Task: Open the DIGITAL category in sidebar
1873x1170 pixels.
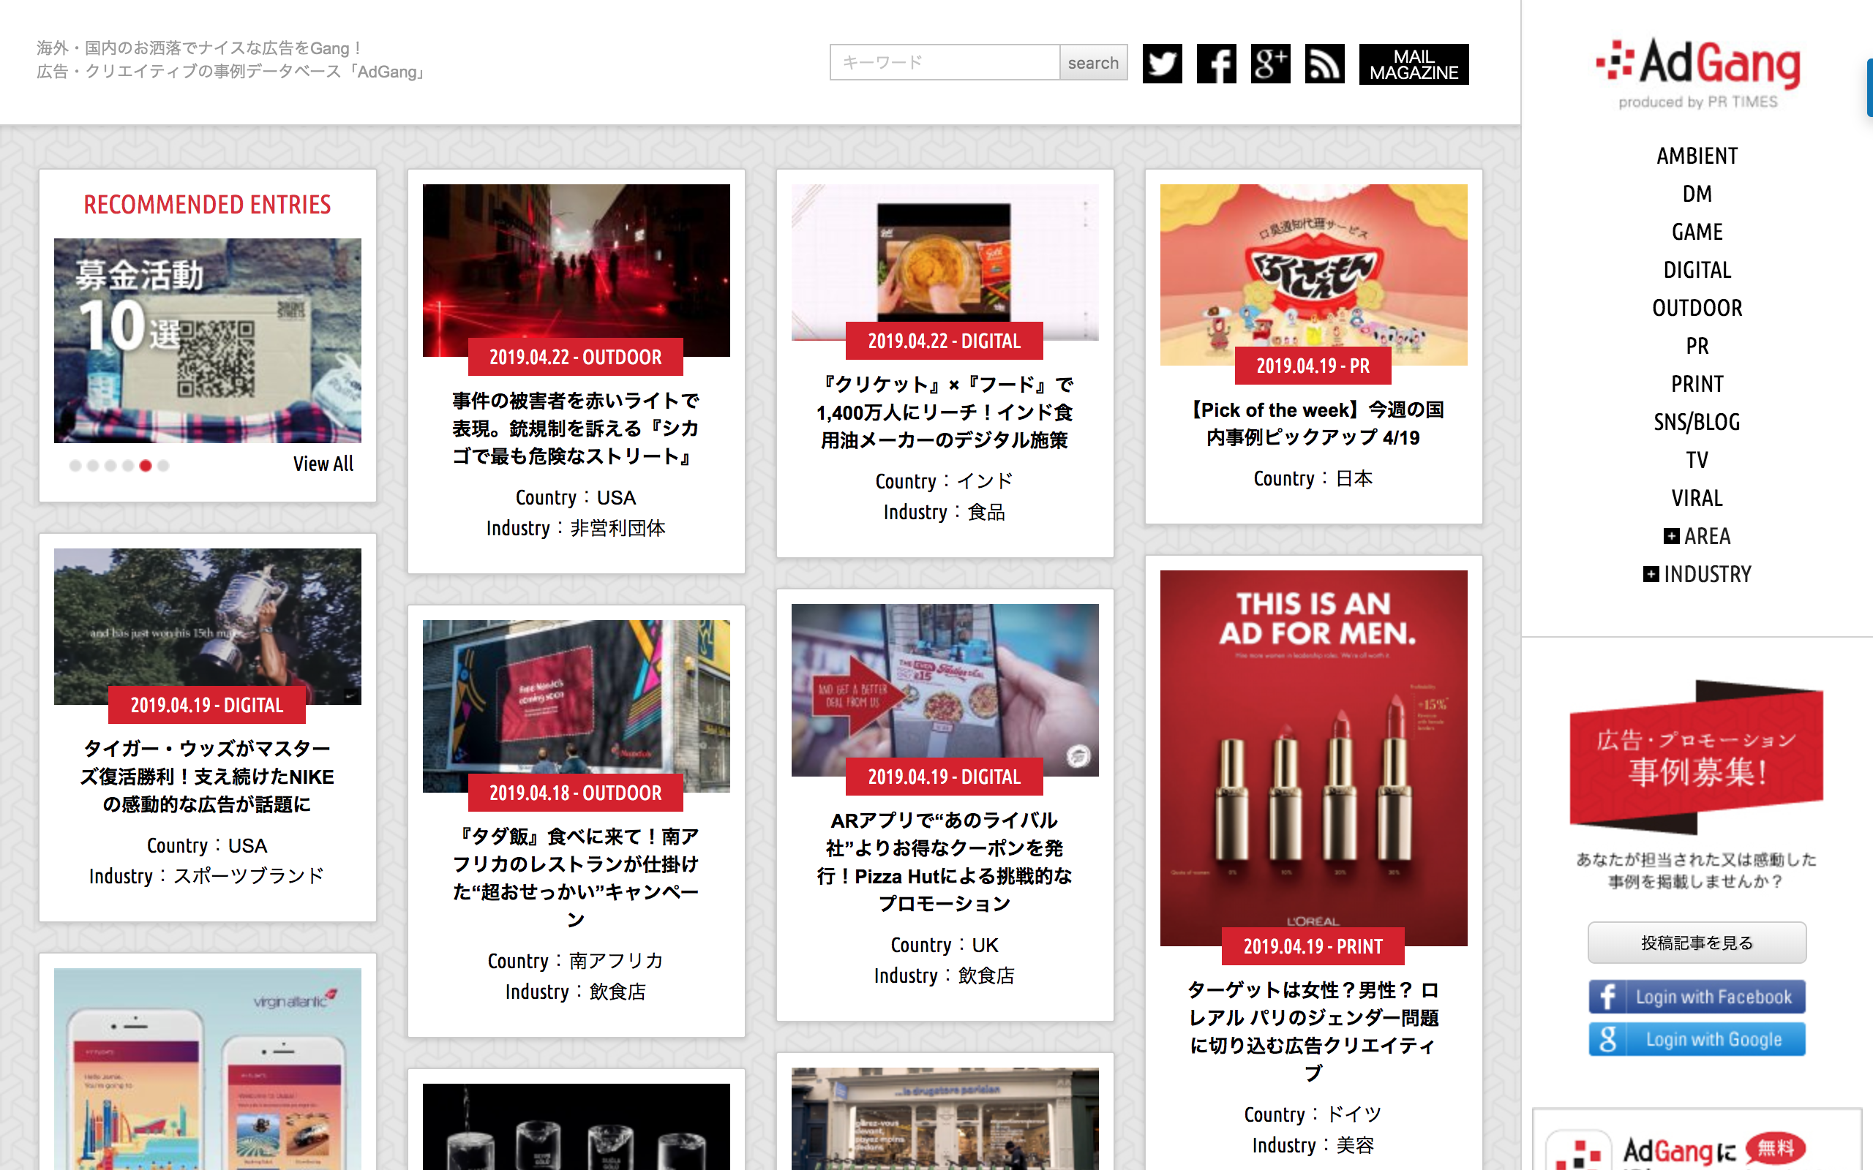Action: [x=1697, y=269]
